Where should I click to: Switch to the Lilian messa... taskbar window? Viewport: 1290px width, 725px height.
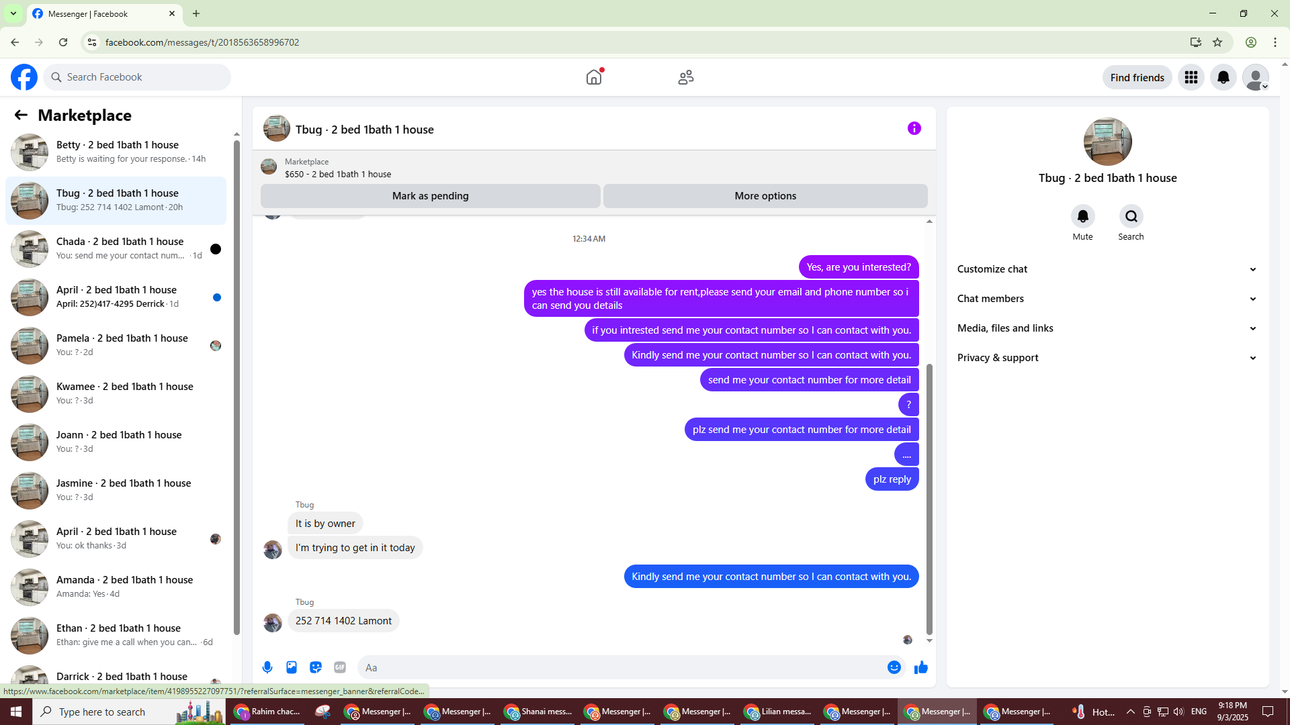pyautogui.click(x=778, y=712)
